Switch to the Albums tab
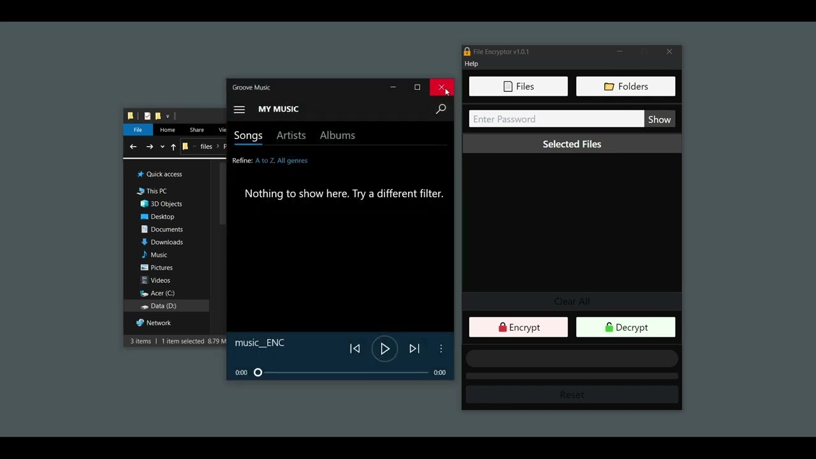816x459 pixels. point(337,135)
